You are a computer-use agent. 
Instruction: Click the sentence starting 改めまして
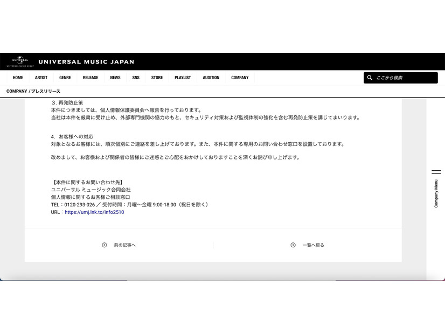[176, 157]
